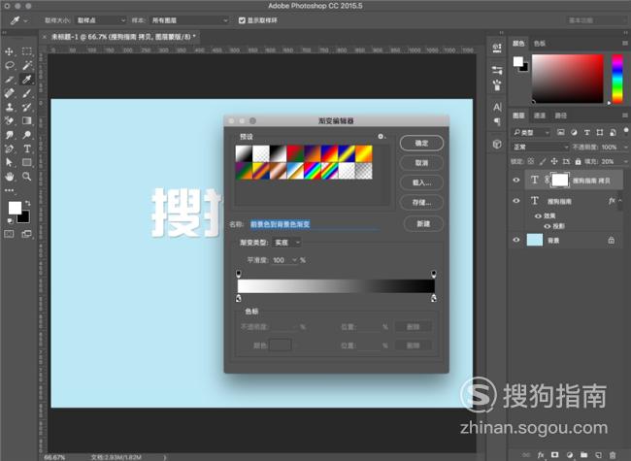Toggle Quick Mask mode icon
This screenshot has height=461, width=631.
coord(9,234)
